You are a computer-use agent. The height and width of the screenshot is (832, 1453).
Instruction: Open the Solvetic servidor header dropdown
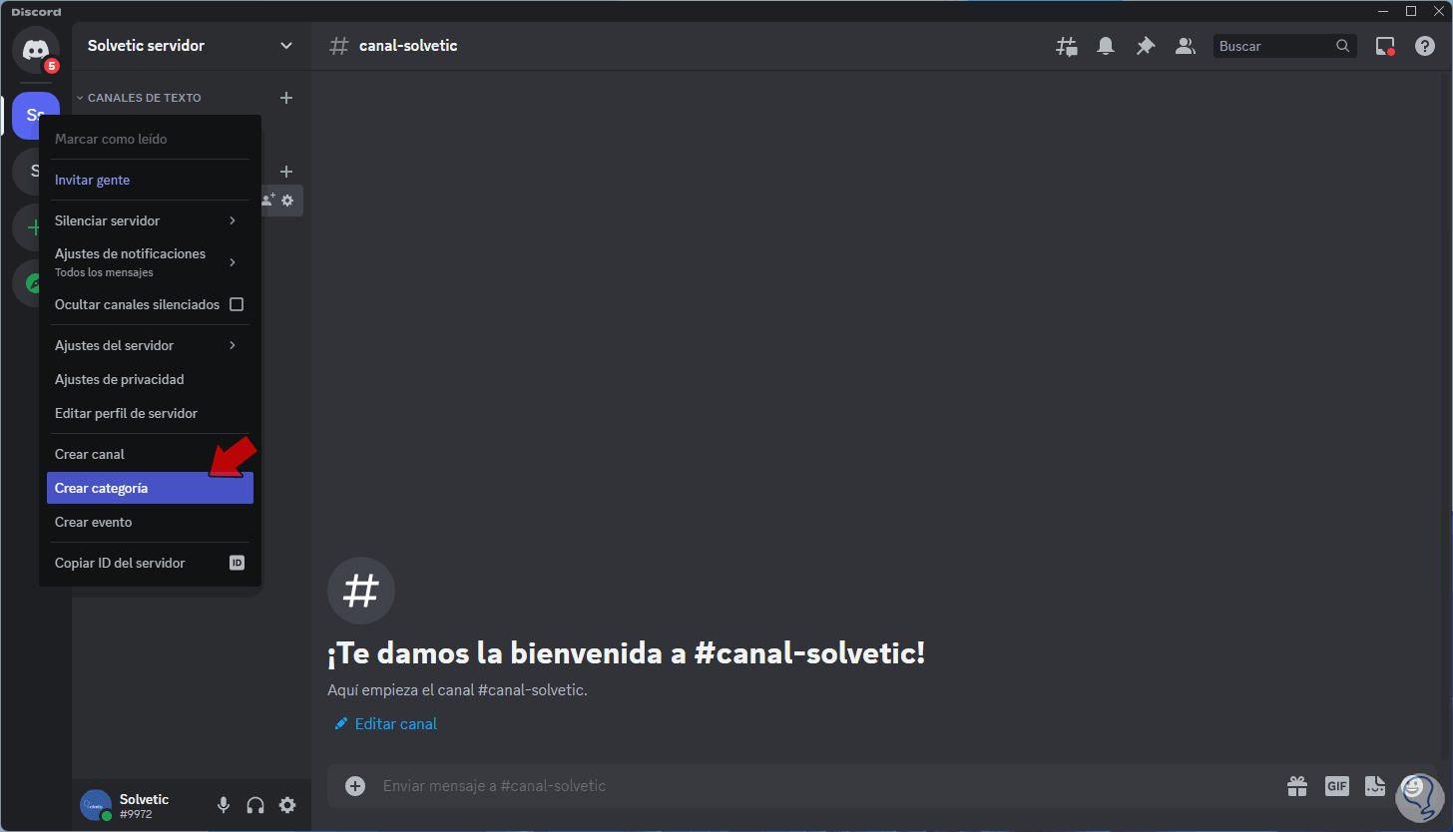(286, 46)
